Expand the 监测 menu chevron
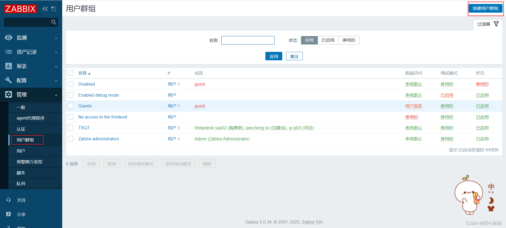Viewport: 506px width, 228px height. 56,38
